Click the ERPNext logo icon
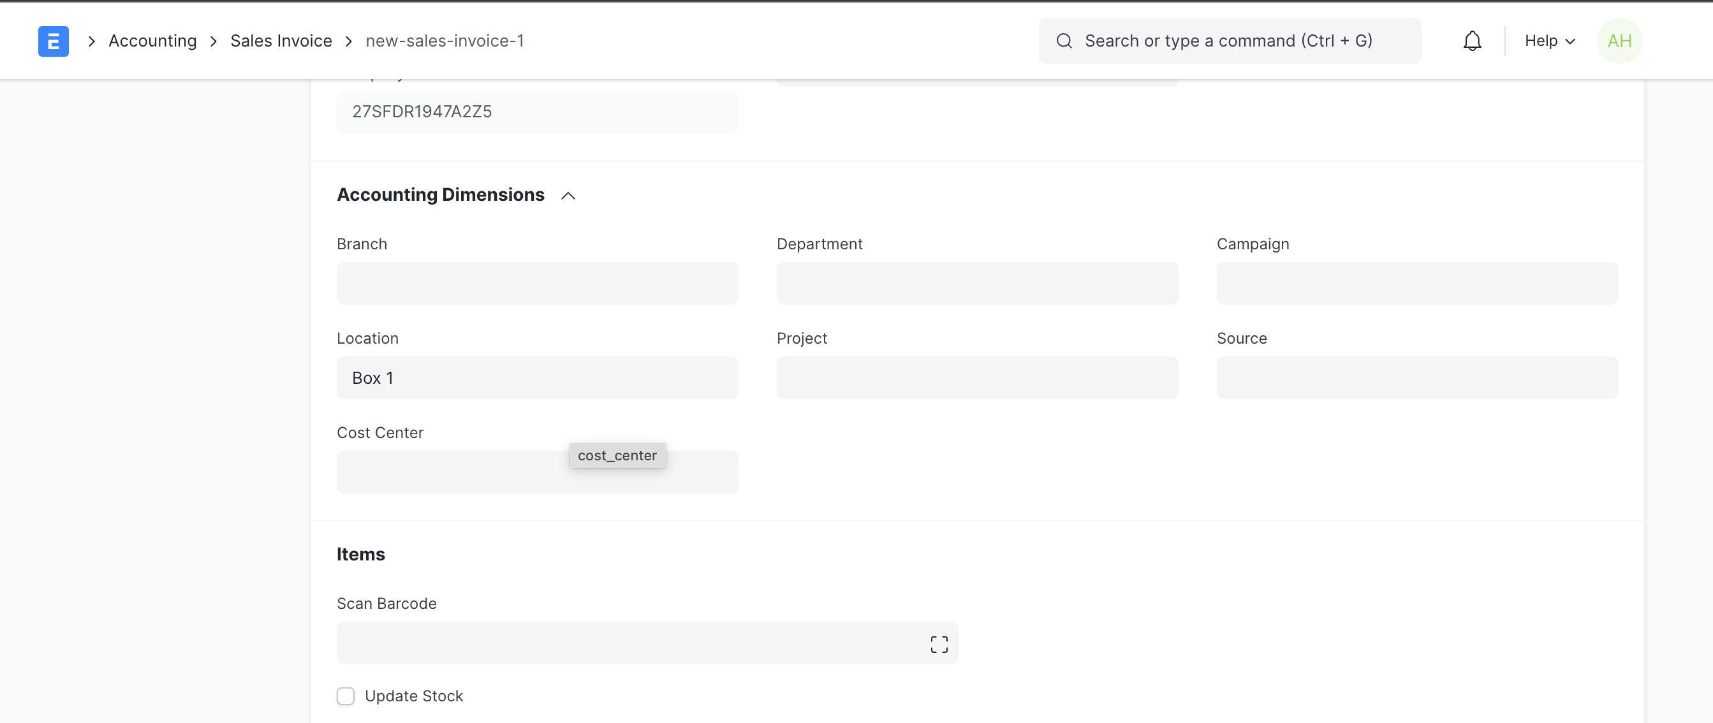The image size is (1713, 723). (53, 41)
